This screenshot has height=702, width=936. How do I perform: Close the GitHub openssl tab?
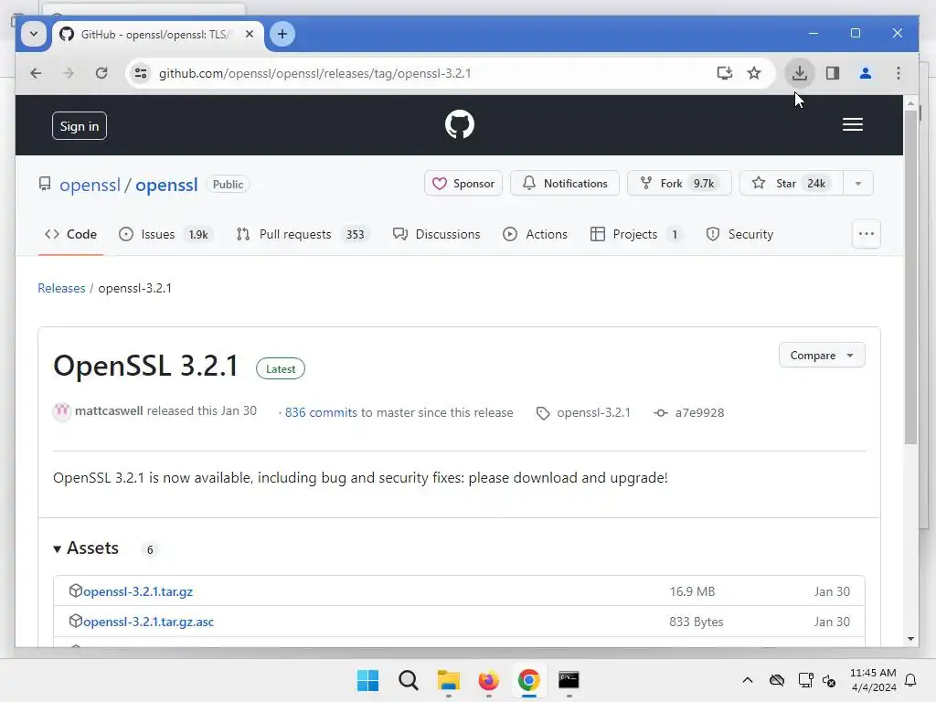[250, 34]
